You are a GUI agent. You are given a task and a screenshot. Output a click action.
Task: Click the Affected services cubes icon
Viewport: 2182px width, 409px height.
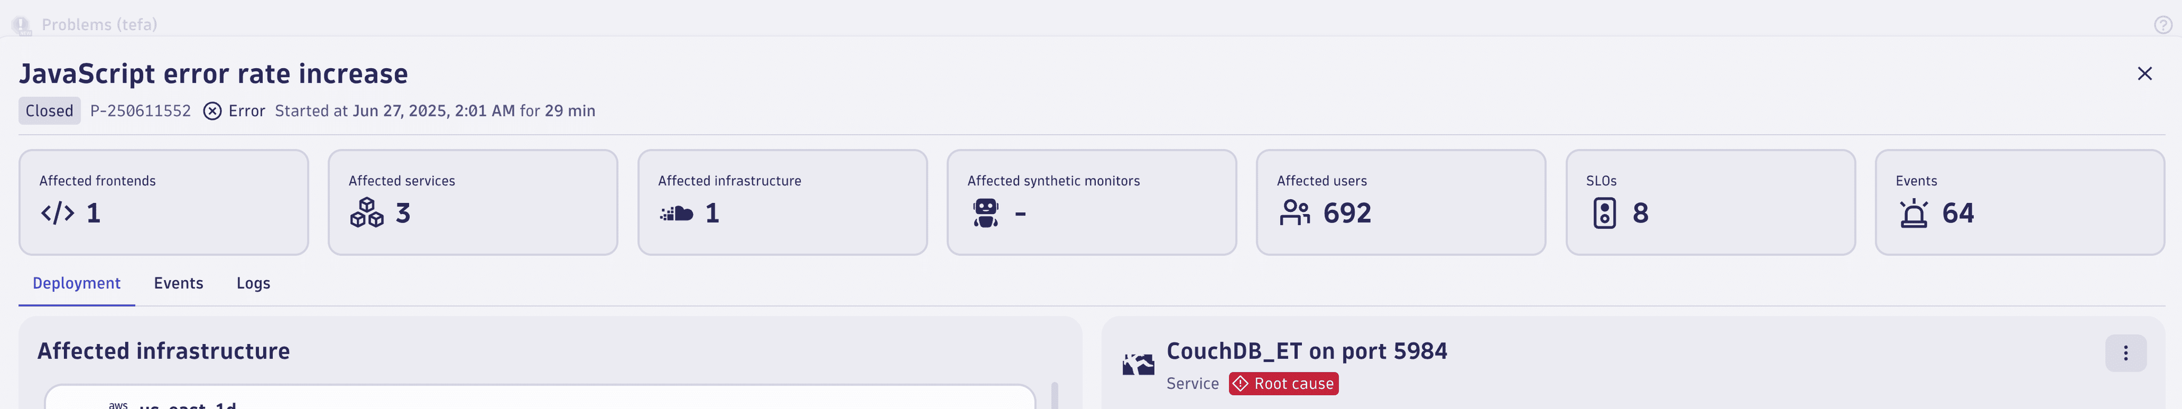(367, 212)
